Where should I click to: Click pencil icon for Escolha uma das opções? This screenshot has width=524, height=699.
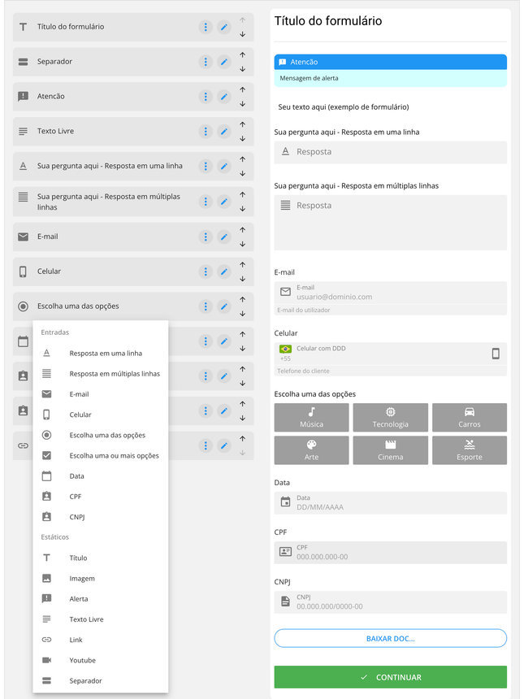(224, 306)
